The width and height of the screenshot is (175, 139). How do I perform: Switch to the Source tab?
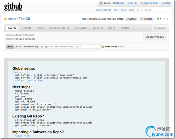tap(12, 28)
